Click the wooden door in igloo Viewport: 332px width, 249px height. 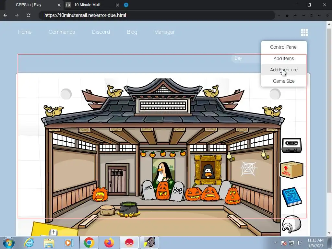(x=117, y=179)
